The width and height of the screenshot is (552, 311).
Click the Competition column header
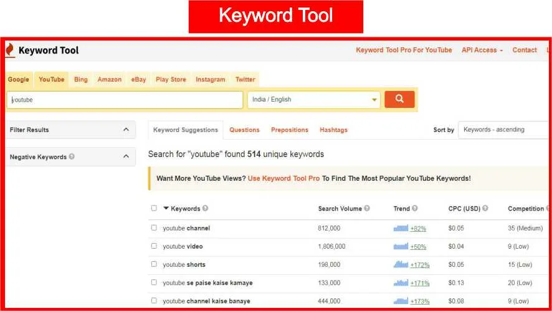click(x=526, y=209)
